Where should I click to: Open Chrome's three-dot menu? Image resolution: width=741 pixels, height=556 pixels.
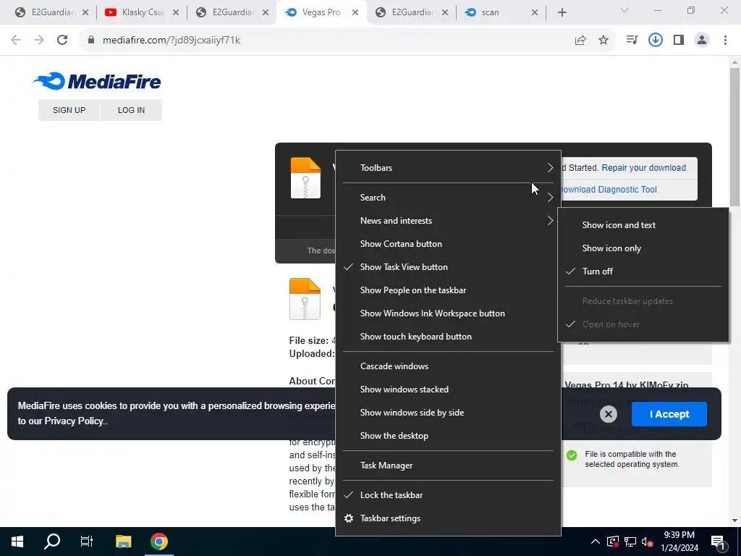[x=725, y=41]
